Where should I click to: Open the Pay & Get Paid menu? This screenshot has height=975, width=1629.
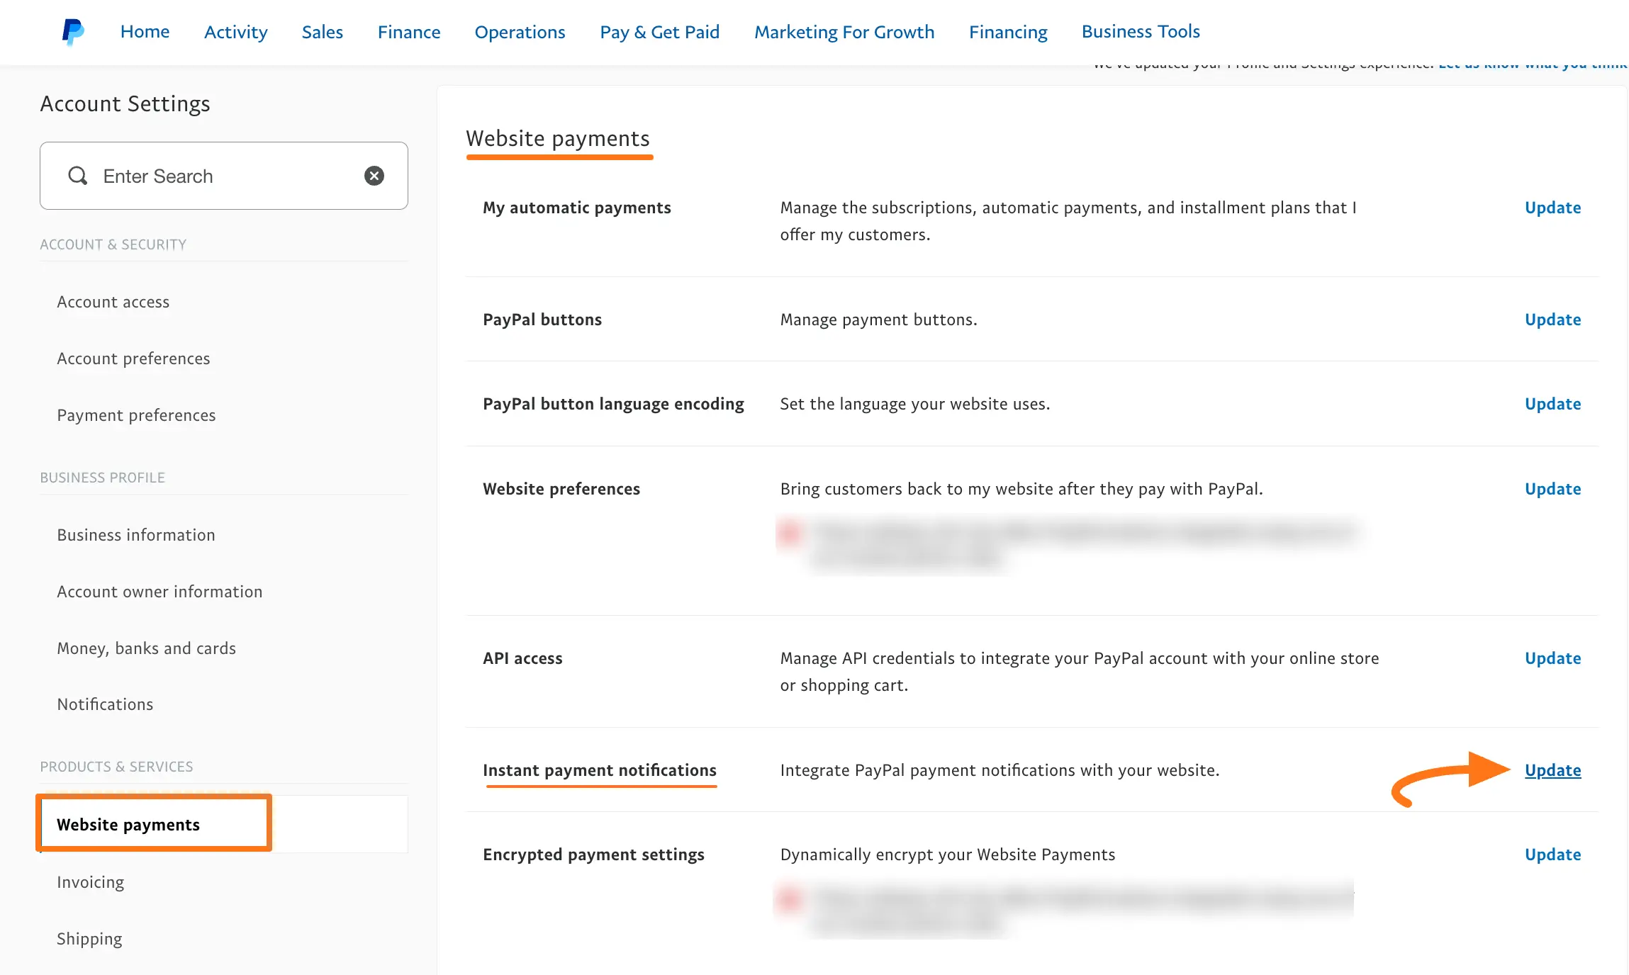(x=659, y=32)
